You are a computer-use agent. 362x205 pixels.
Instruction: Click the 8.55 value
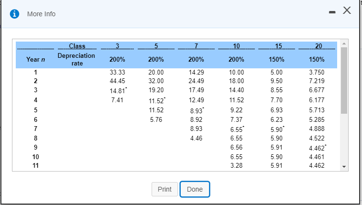[276, 90]
